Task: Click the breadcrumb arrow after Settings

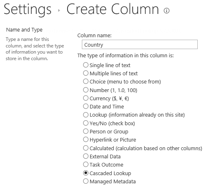Action: coord(59,10)
